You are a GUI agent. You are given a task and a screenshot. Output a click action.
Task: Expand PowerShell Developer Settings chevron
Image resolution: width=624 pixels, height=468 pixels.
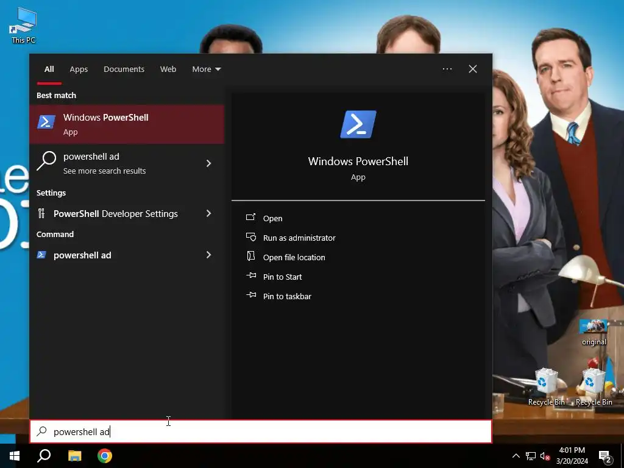coord(208,214)
